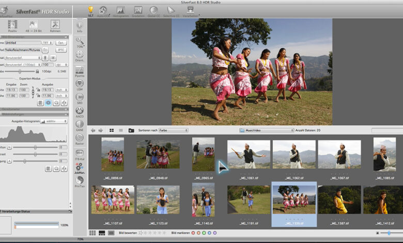403x243 pixels.
Task: Click the Positiv mode button
Action: point(12,25)
